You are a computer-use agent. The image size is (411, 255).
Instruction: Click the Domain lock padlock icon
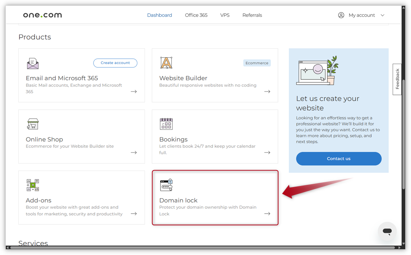click(x=166, y=185)
